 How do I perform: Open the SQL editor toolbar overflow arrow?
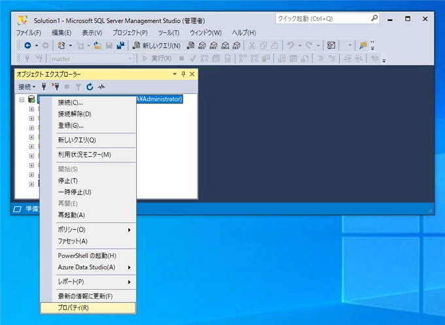point(384,60)
